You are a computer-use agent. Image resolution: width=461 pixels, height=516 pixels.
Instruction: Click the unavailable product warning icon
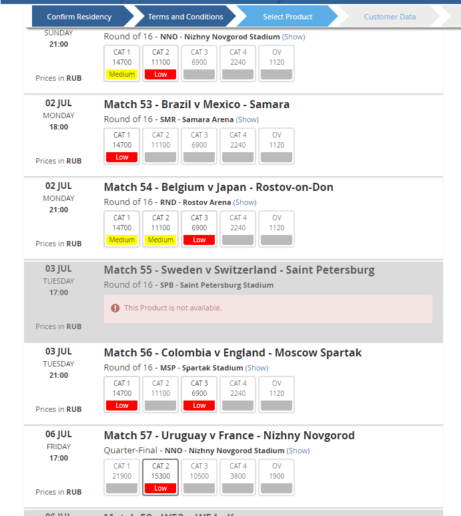coord(115,308)
